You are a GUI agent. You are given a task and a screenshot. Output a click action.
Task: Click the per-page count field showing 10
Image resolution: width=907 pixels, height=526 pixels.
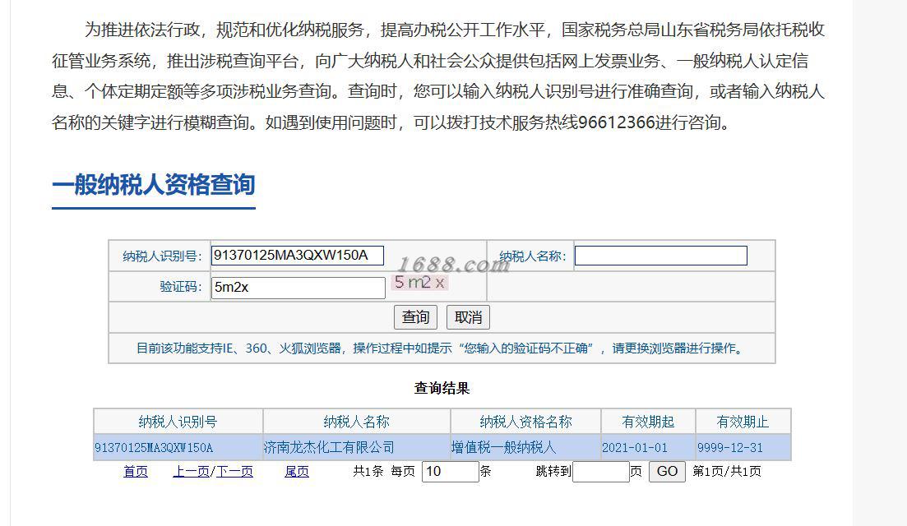[450, 472]
